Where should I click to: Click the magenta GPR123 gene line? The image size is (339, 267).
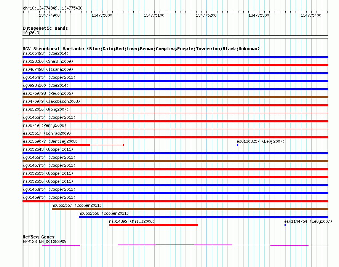tap(175, 245)
